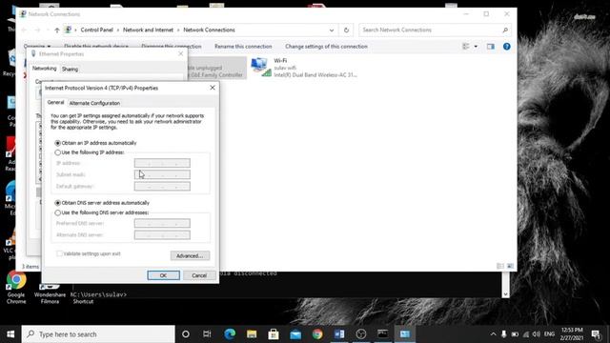This screenshot has width=610, height=343.
Task: Switch to Command Prompt in taskbar
Action: tap(383, 334)
